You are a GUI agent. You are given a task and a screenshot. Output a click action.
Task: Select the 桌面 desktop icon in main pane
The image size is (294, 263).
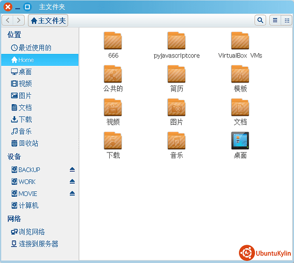coord(240,141)
